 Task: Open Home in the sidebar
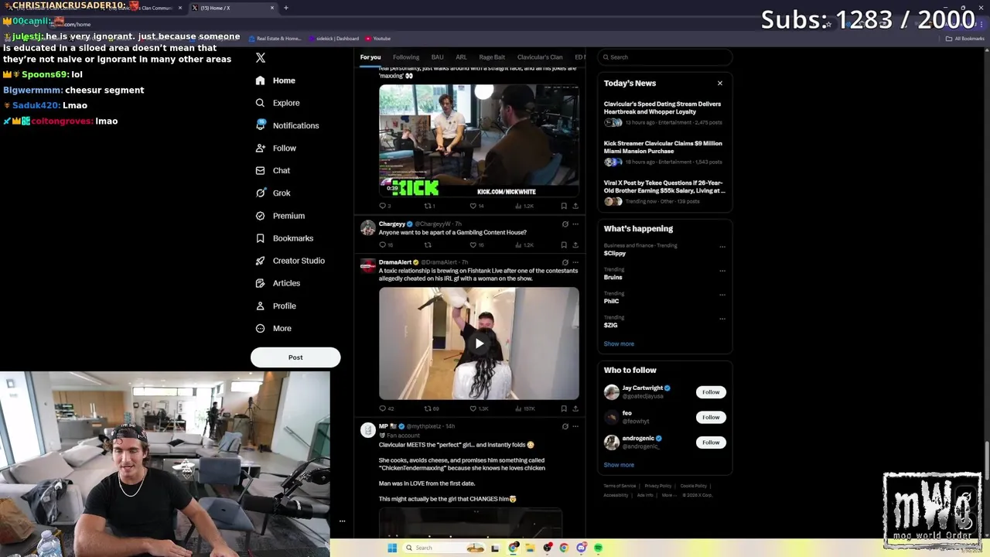pos(275,80)
